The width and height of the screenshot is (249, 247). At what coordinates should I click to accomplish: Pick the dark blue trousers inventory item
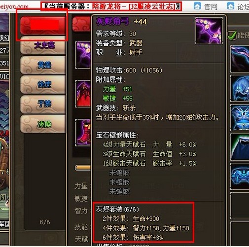tap(240, 147)
